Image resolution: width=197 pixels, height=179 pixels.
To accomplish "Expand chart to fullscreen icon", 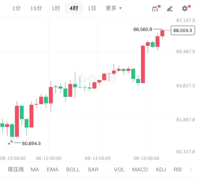I will (10, 143).
